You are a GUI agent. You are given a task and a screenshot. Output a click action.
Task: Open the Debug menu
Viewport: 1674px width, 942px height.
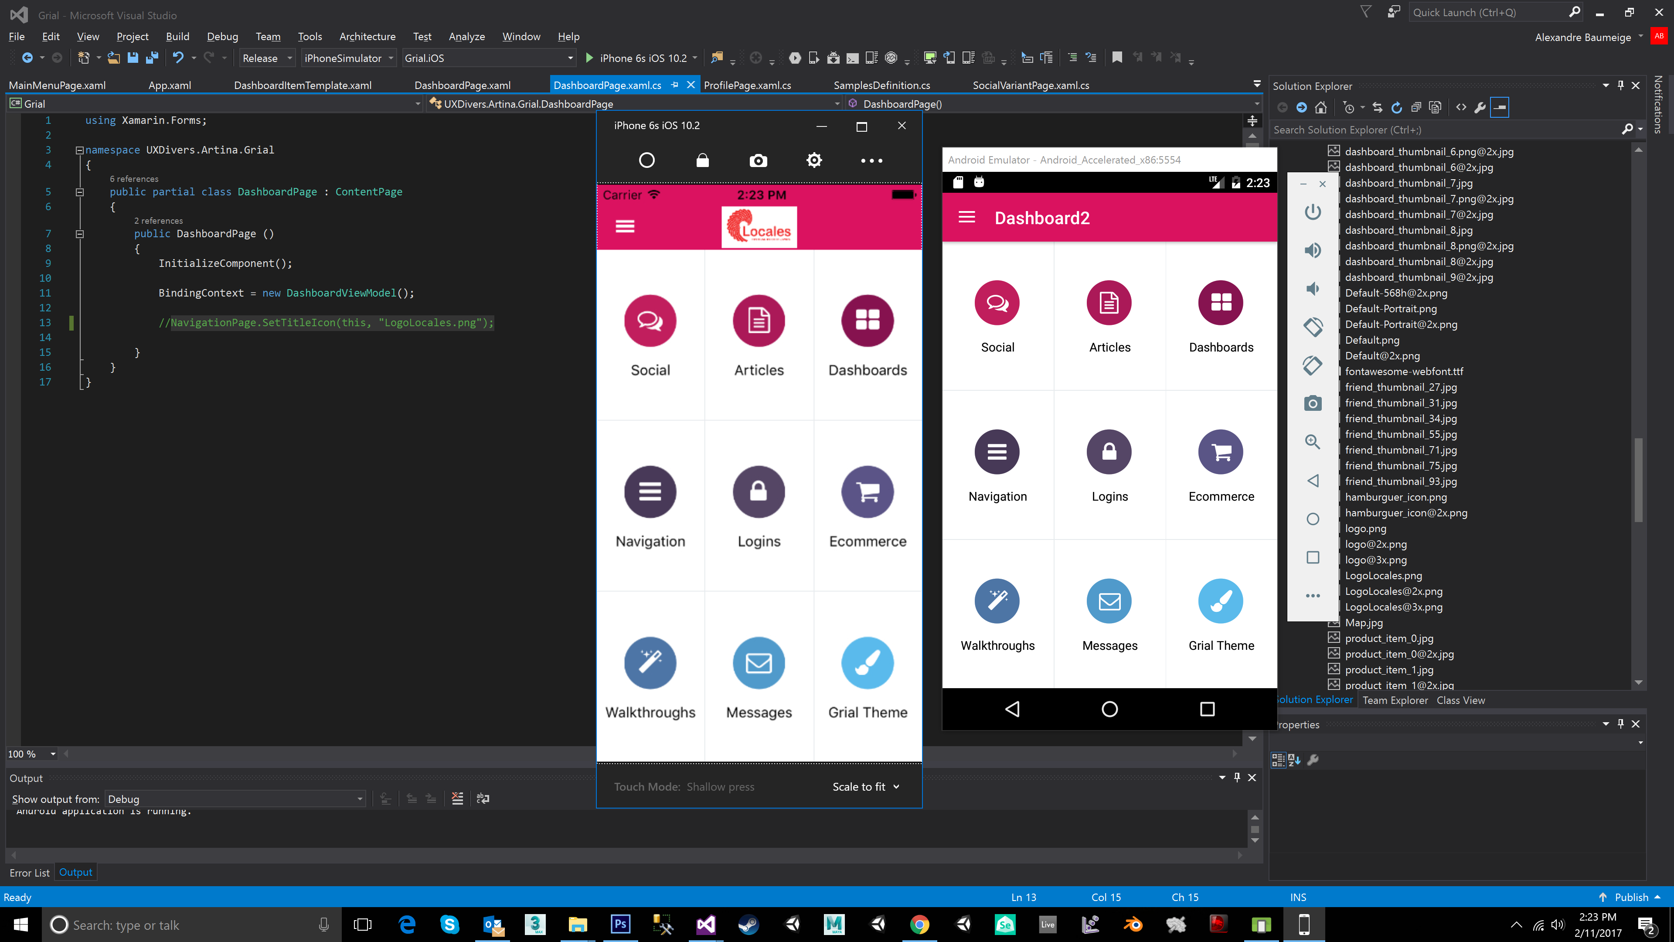click(222, 36)
